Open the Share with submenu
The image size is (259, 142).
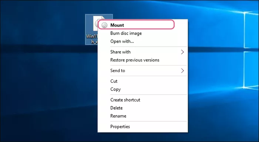tap(143, 52)
